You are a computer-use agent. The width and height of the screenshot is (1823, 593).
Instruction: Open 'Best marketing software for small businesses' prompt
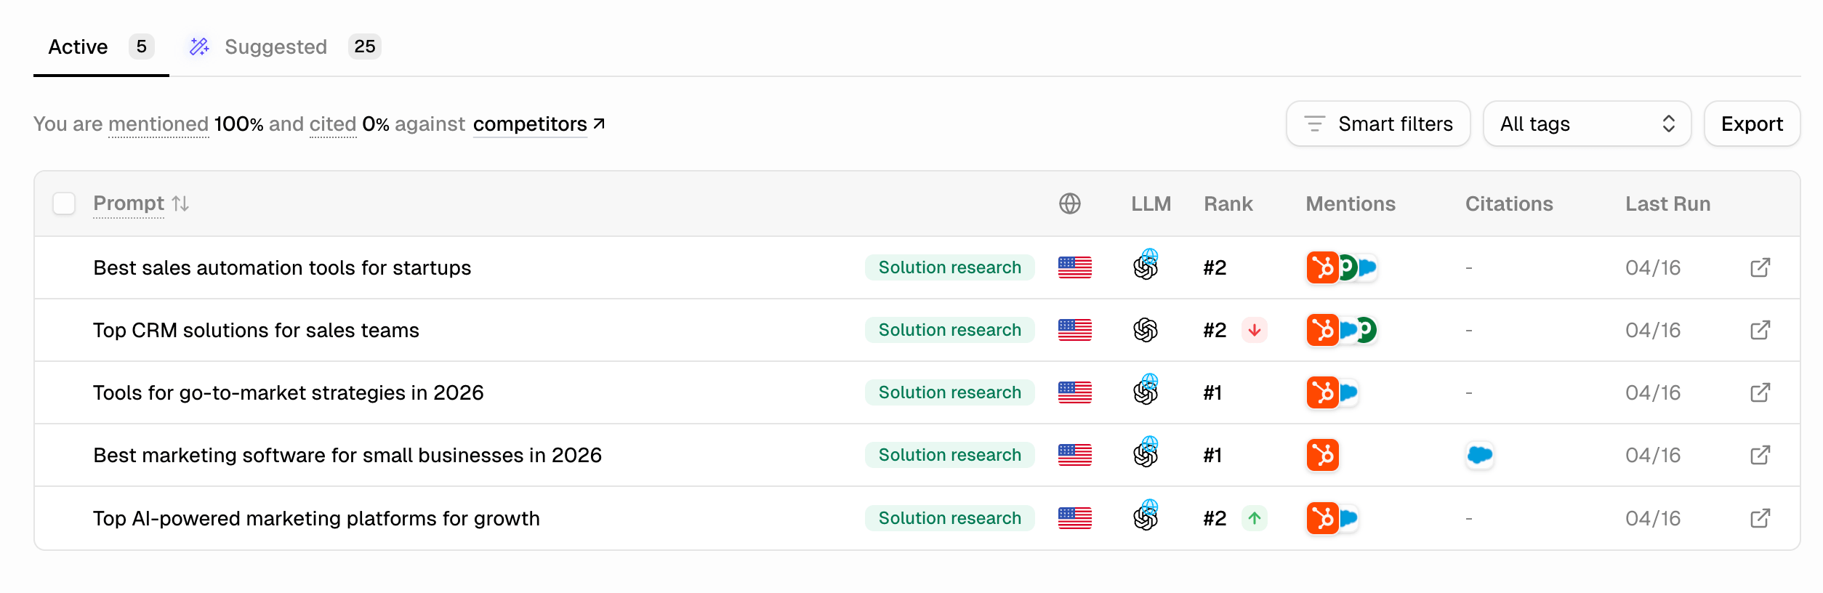click(x=347, y=455)
